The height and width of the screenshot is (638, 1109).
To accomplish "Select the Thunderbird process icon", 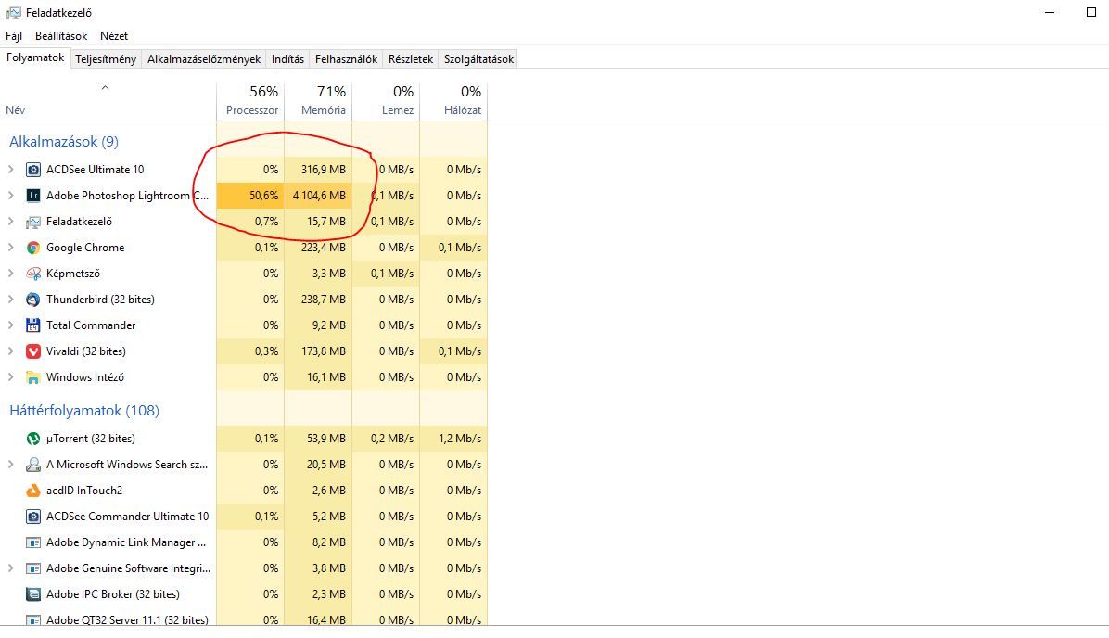I will tap(33, 300).
